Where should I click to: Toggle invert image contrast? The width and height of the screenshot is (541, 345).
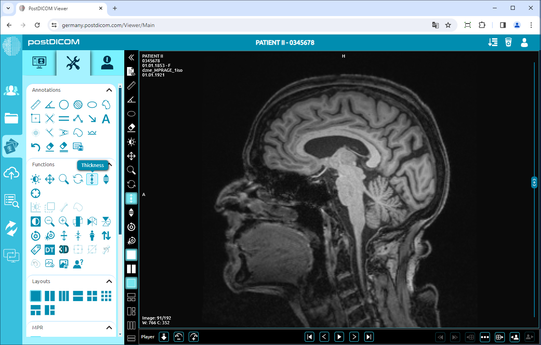(x=35, y=221)
